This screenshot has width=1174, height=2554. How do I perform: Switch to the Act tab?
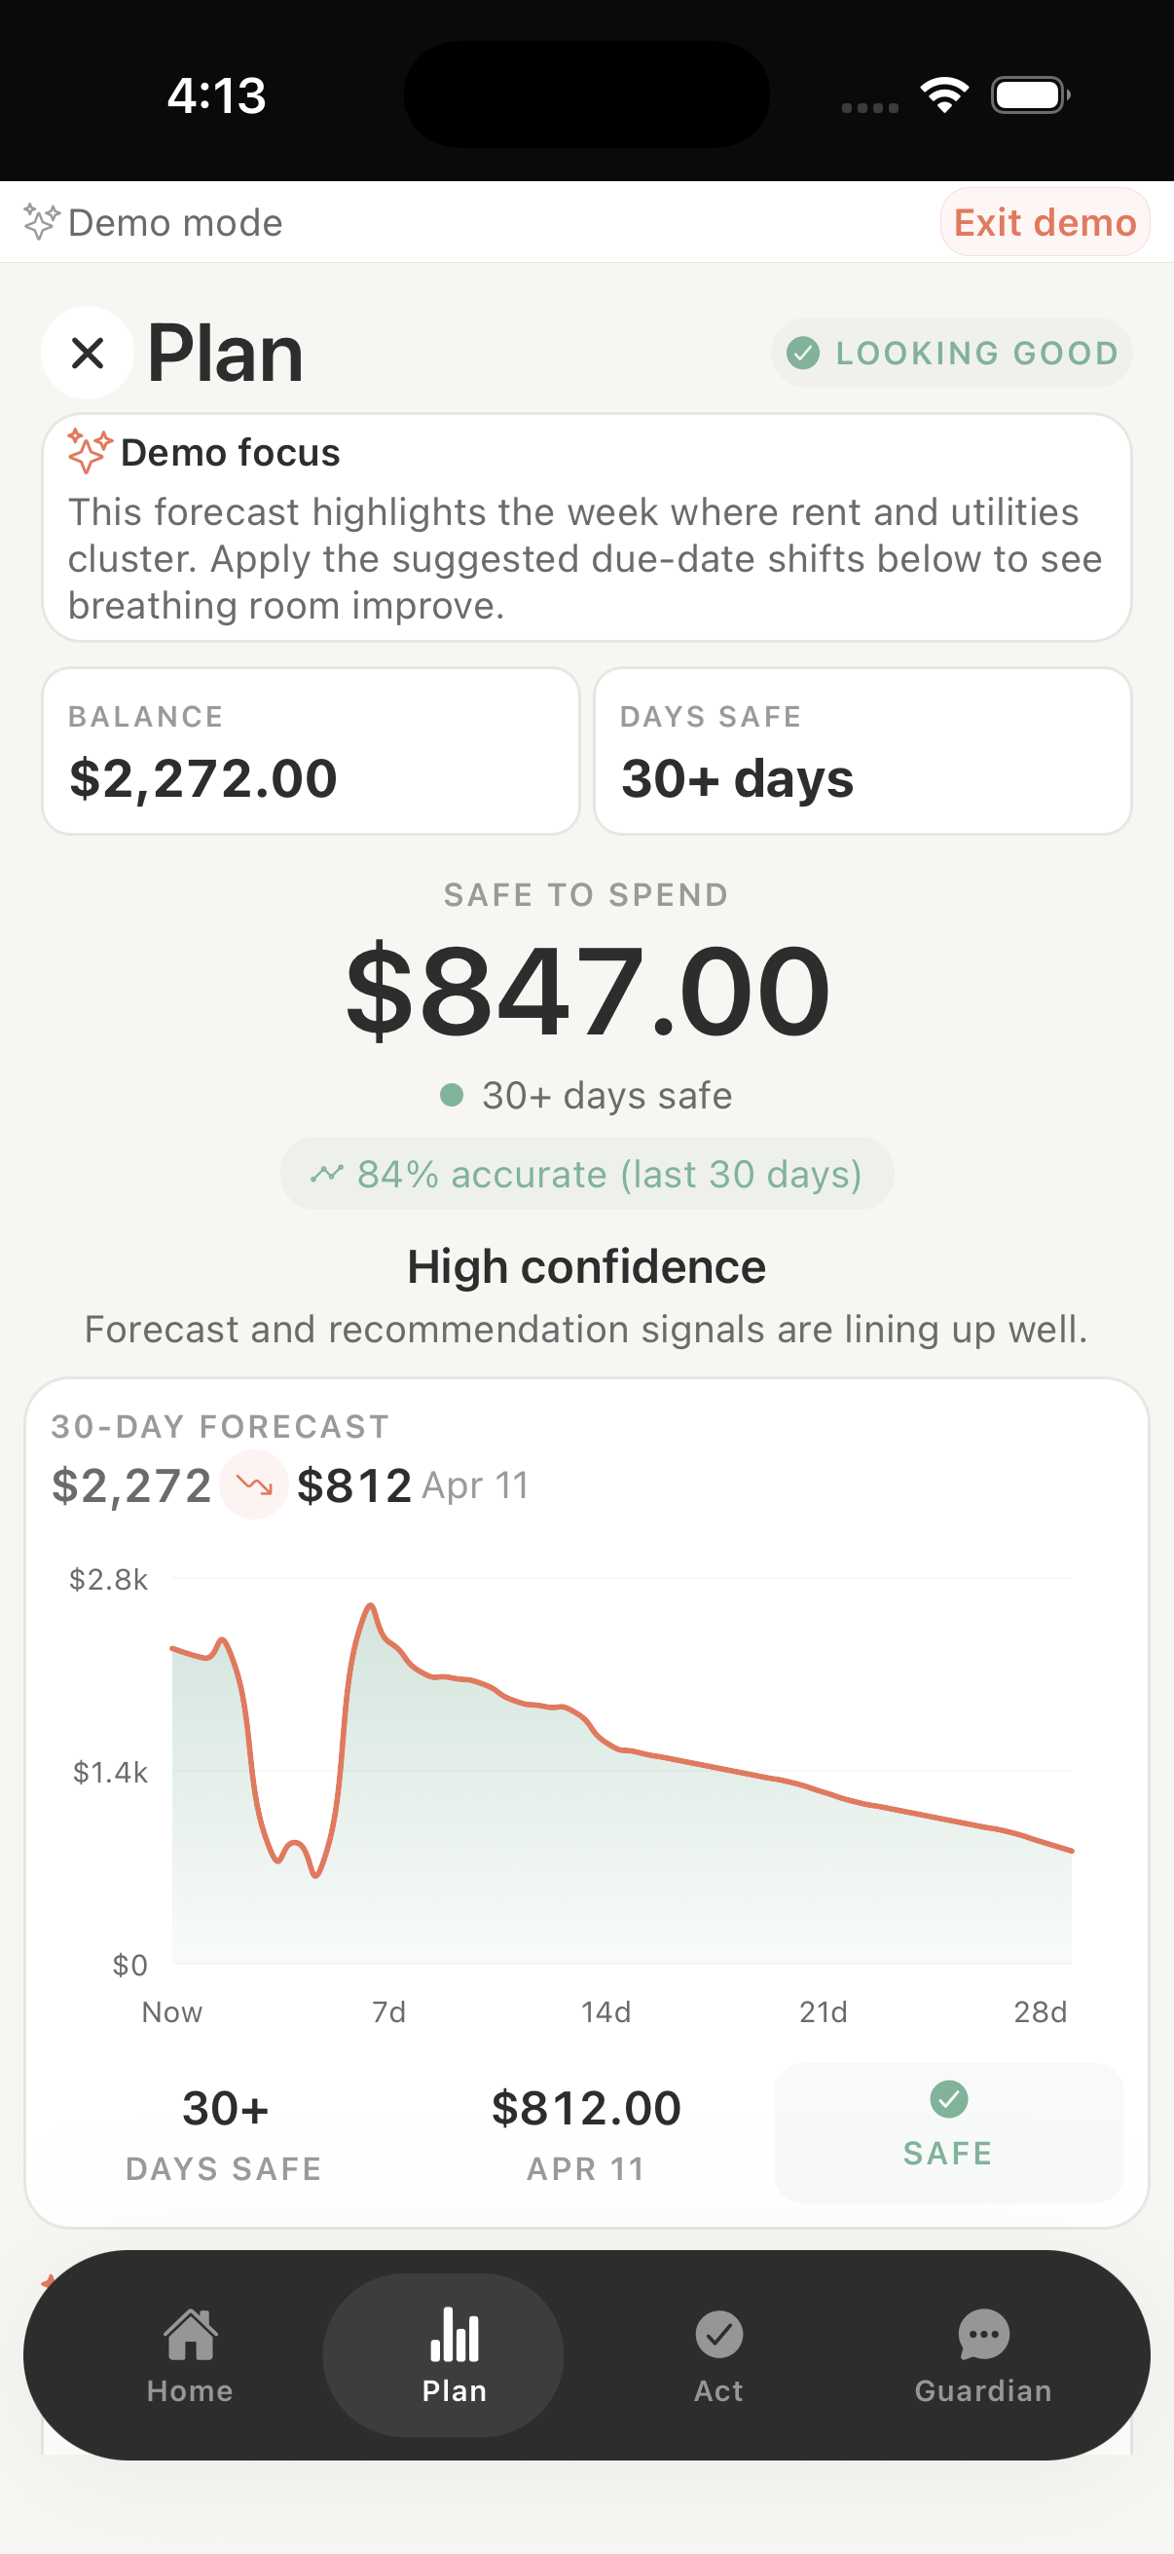coord(718,2353)
